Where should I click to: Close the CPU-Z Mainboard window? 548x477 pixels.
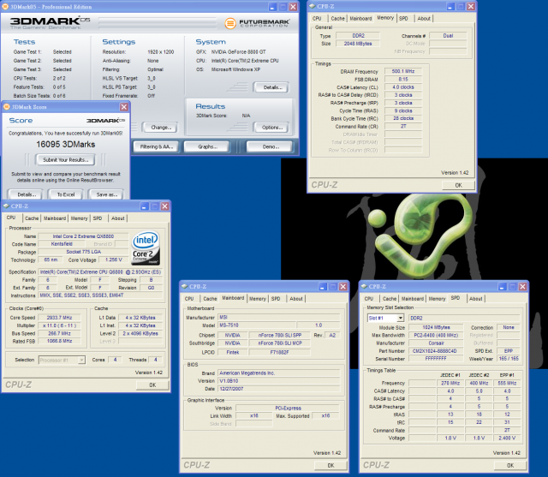point(343,287)
